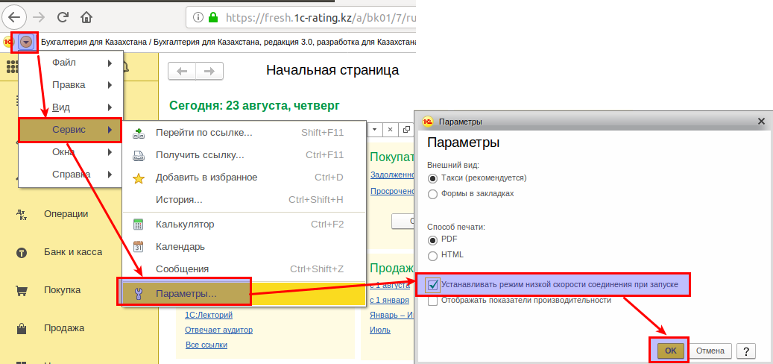Open the Purchase section cart icon
The height and width of the screenshot is (364, 773).
[22, 290]
